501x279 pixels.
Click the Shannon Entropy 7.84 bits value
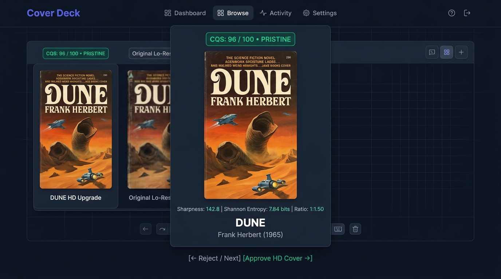pos(279,209)
